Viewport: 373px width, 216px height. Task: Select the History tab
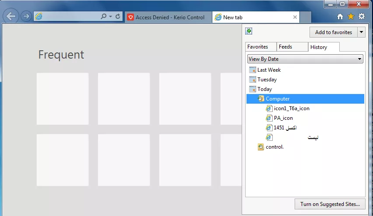pyautogui.click(x=324, y=47)
